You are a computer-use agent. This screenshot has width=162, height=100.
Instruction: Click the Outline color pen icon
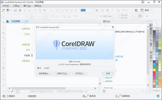tap(116, 96)
